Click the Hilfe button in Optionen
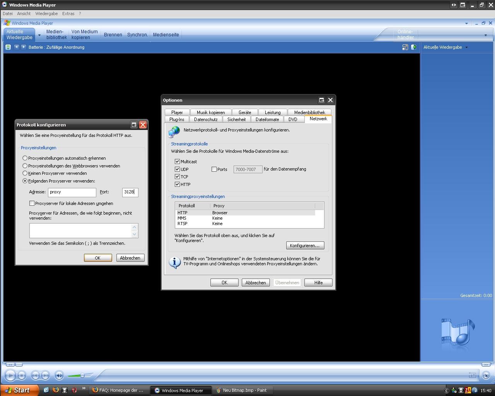This screenshot has height=396, width=495. pos(318,283)
